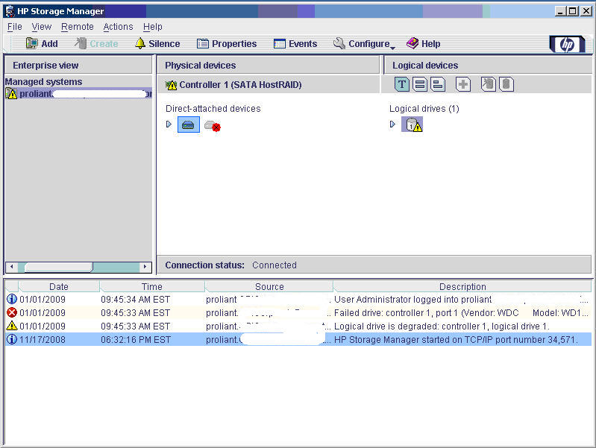
Task: Click the info icon on 11/17/2008 event
Action: pyautogui.click(x=12, y=339)
